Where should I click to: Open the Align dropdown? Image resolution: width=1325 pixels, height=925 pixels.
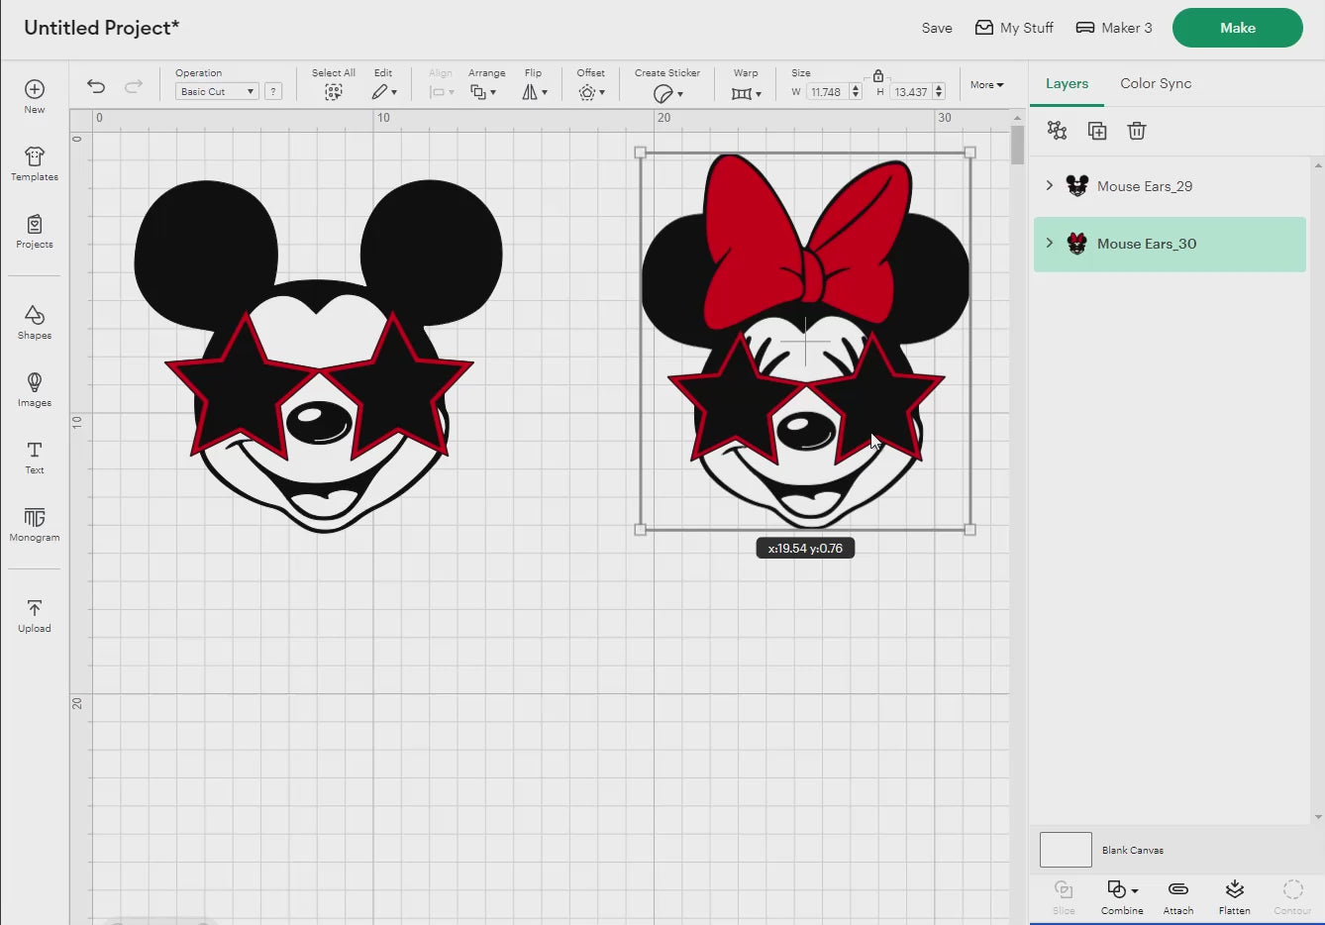point(442,92)
